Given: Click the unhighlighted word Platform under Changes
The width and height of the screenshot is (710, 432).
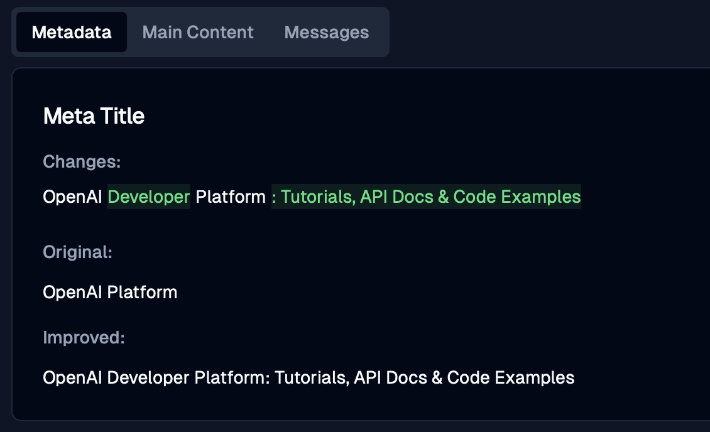Looking at the screenshot, I should [x=231, y=197].
